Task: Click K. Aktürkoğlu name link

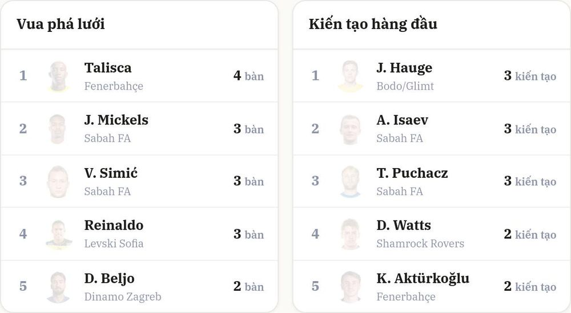Action: (x=423, y=278)
